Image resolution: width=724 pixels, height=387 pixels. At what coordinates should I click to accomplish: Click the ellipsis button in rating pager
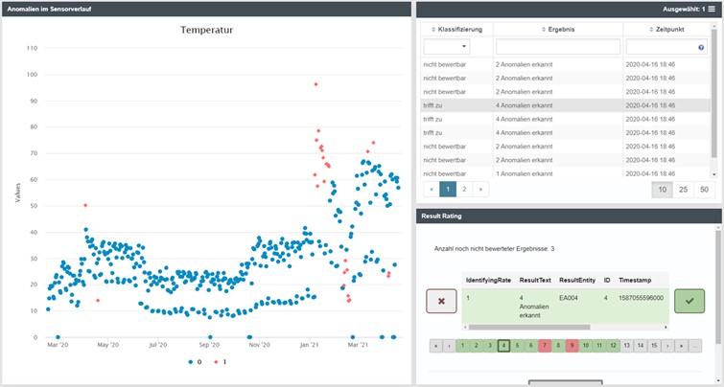[695, 346]
